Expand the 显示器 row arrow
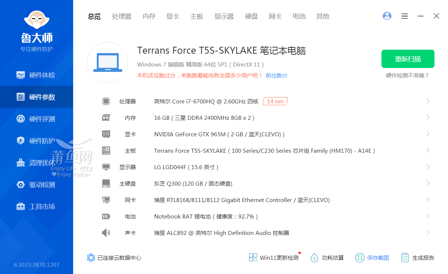 point(428,167)
